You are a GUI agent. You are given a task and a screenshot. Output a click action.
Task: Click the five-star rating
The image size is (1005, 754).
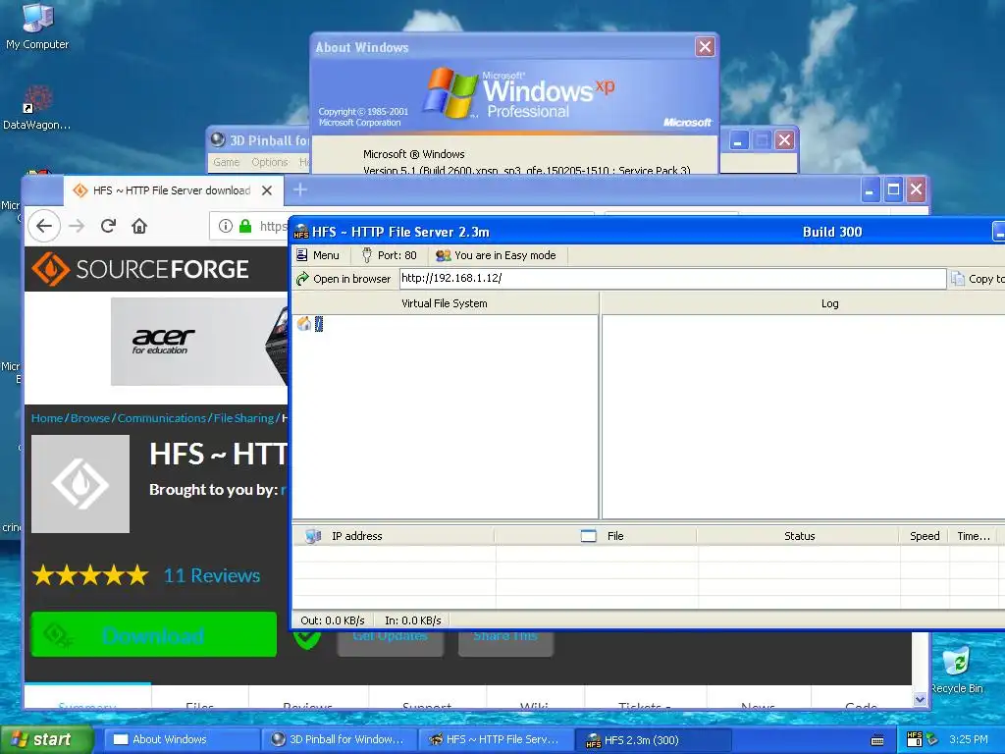(x=90, y=575)
